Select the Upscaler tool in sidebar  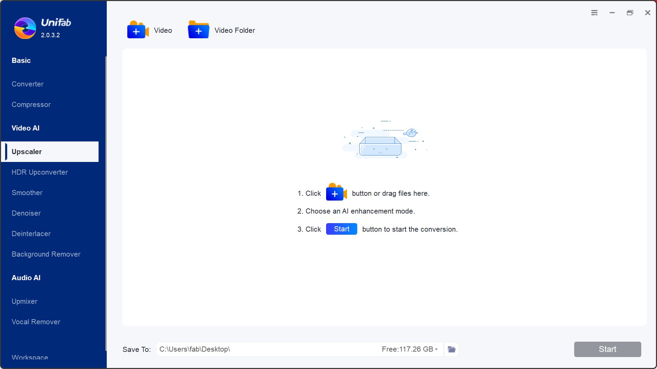[x=49, y=151]
